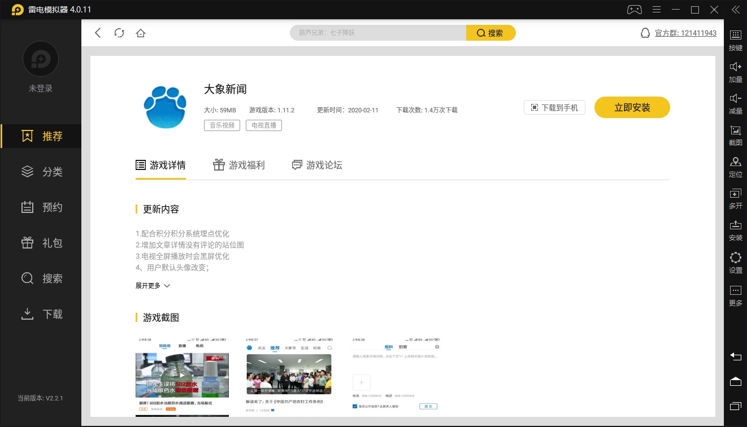Click the user avatar 未登录
The width and height of the screenshot is (747, 427).
(x=41, y=59)
